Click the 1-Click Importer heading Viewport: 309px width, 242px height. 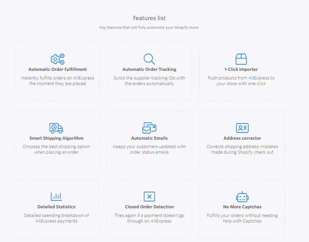tap(241, 69)
